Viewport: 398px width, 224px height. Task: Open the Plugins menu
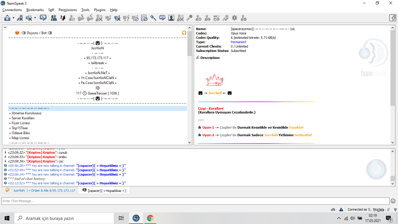(100, 10)
